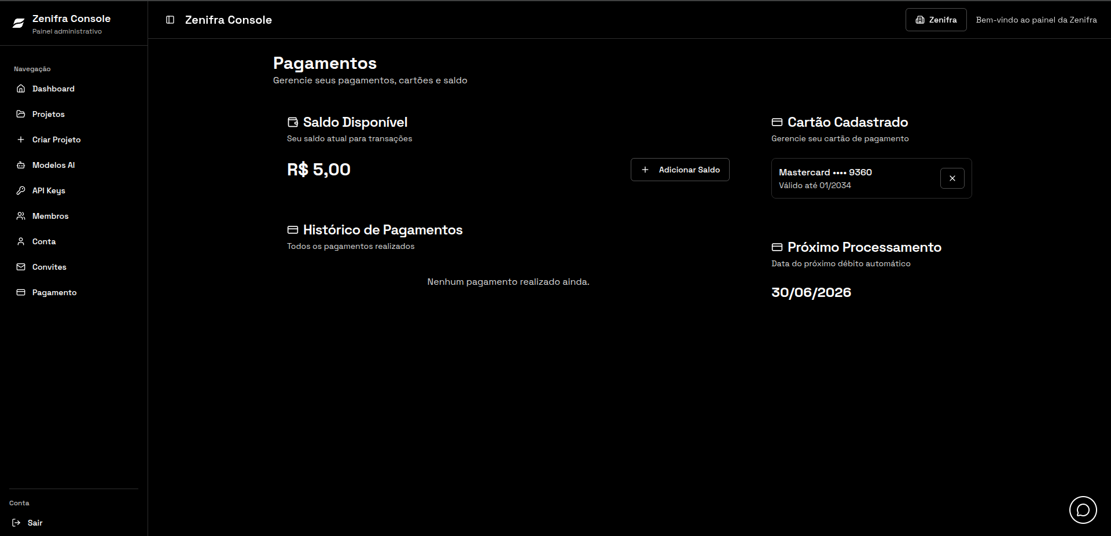Click the Zenifra logo in the sidebar
The width and height of the screenshot is (1111, 536).
coord(19,23)
